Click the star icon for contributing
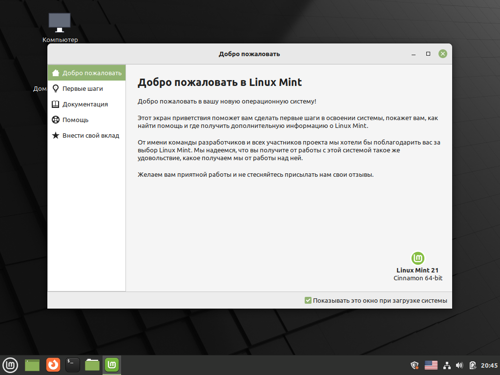Viewport: 500px width, 375px height. click(x=56, y=135)
